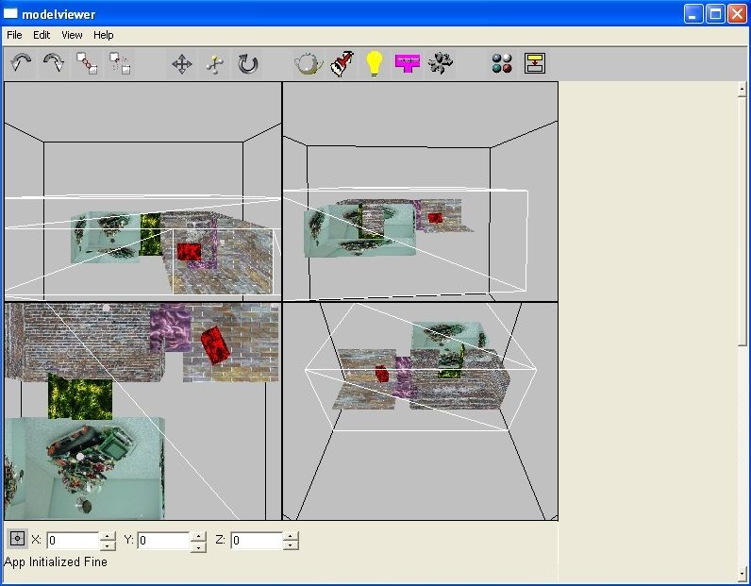This screenshot has height=586, width=751.
Task: Increase the Z value with up arrow
Action: click(x=291, y=536)
